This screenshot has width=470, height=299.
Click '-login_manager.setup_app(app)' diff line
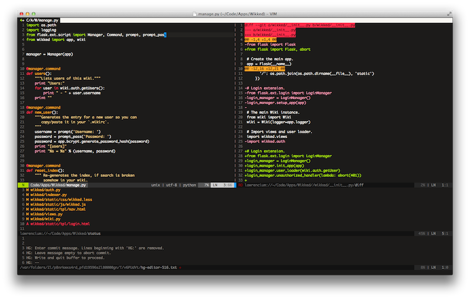[276, 103]
